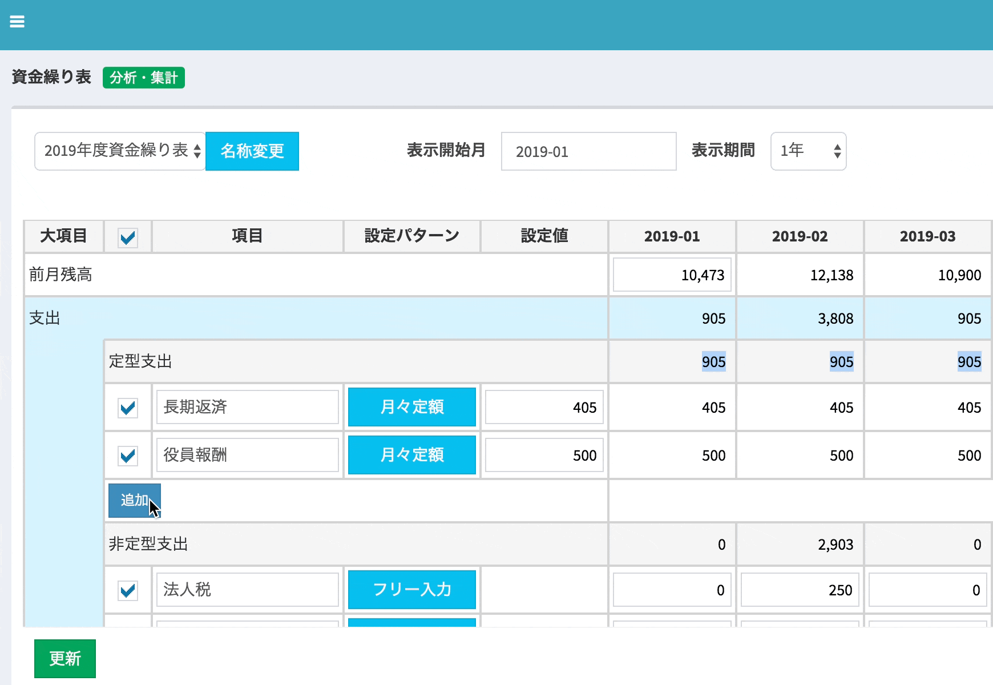Open the hamburger navigation menu
Viewport: 993px width, 685px height.
point(17,22)
